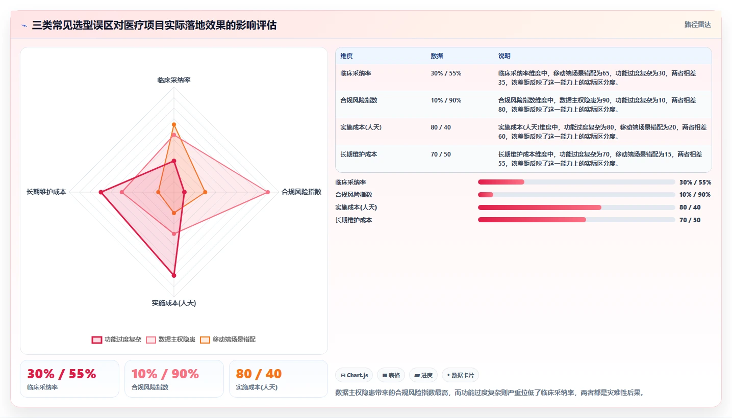Click the 80 / 40 progress value
Image resolution: width=732 pixels, height=418 pixels.
(x=690, y=207)
